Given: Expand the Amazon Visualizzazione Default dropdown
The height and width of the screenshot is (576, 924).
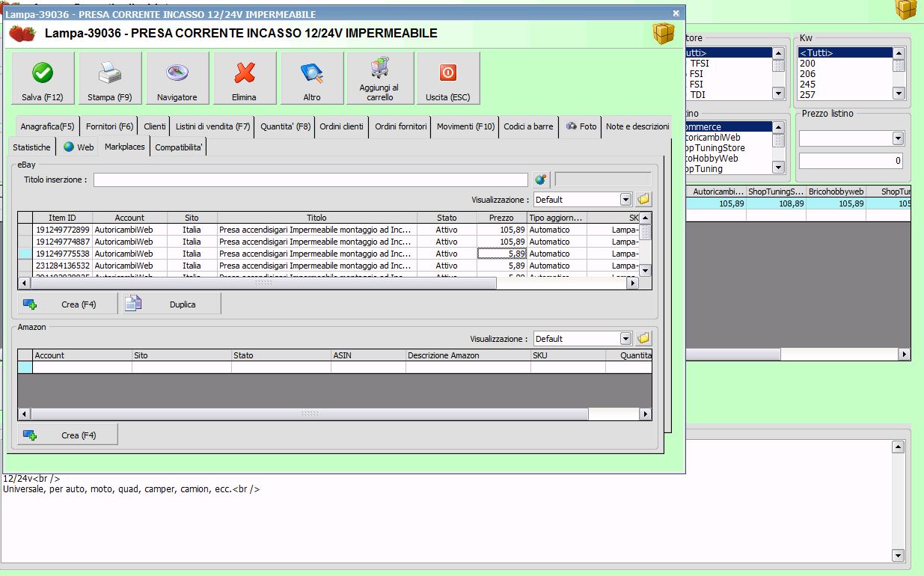Looking at the screenshot, I should (625, 339).
